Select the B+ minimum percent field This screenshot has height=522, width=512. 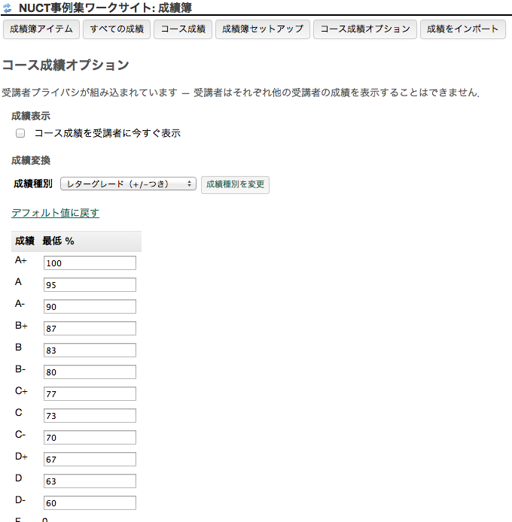(x=90, y=329)
